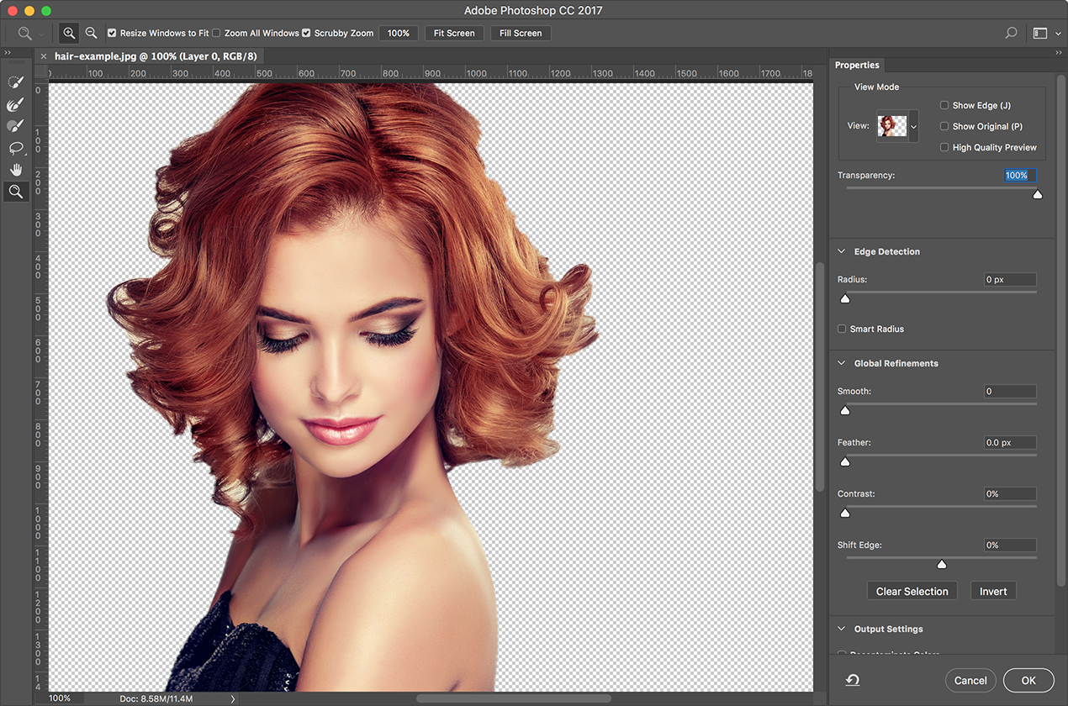The width and height of the screenshot is (1068, 706).
Task: Open the search icon in options bar
Action: (1011, 34)
